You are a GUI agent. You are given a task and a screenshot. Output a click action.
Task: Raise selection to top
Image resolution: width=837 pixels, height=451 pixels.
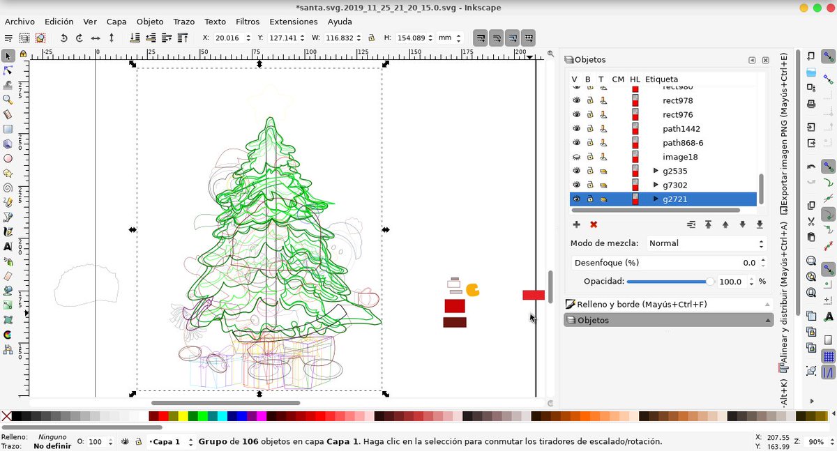pos(183,38)
